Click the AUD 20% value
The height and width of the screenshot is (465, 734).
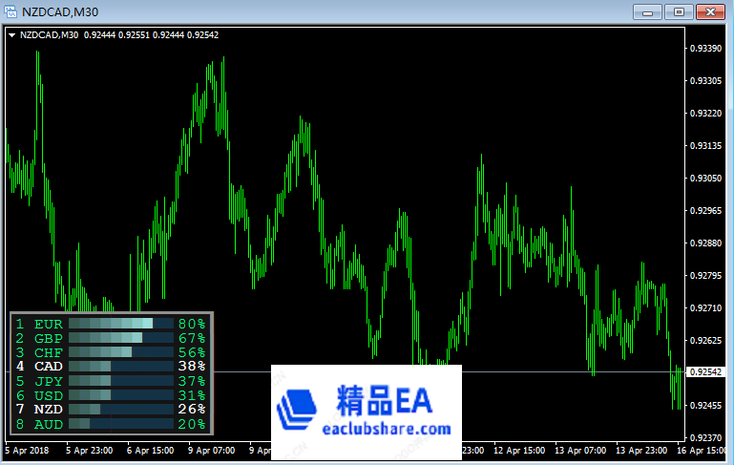point(191,424)
